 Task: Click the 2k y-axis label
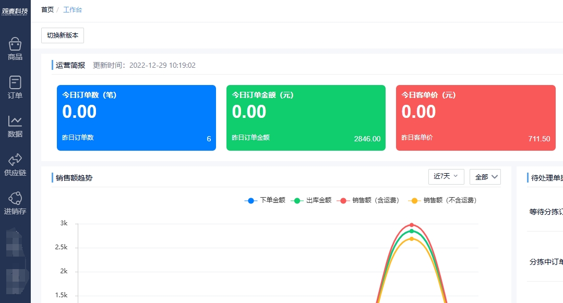tap(64, 271)
